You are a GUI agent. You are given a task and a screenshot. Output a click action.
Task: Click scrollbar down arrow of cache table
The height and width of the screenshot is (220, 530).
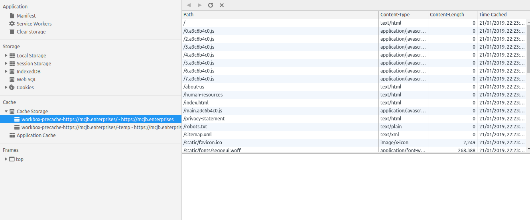pyautogui.click(x=528, y=149)
